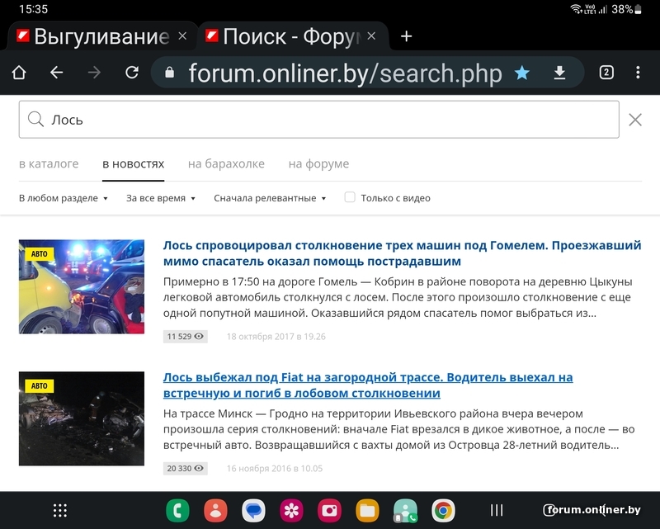Go forward with the right arrow
The height and width of the screenshot is (529, 660).
pos(94,73)
